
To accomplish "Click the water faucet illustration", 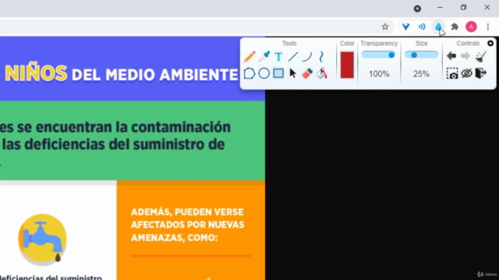I will coord(42,240).
